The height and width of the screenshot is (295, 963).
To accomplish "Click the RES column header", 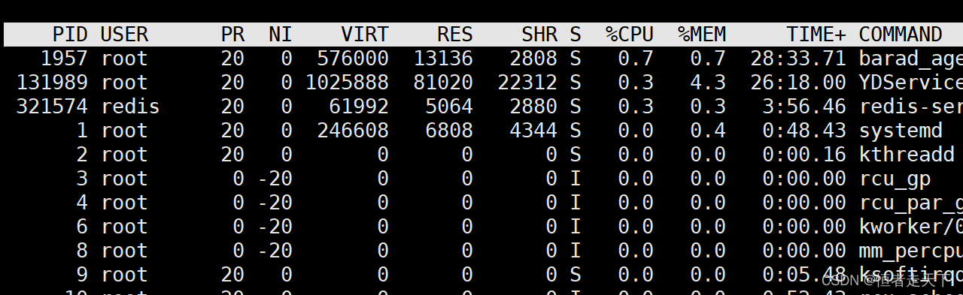I will point(455,35).
